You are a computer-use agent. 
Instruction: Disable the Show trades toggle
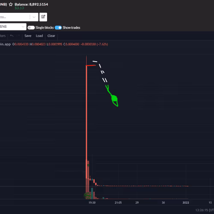point(58,27)
